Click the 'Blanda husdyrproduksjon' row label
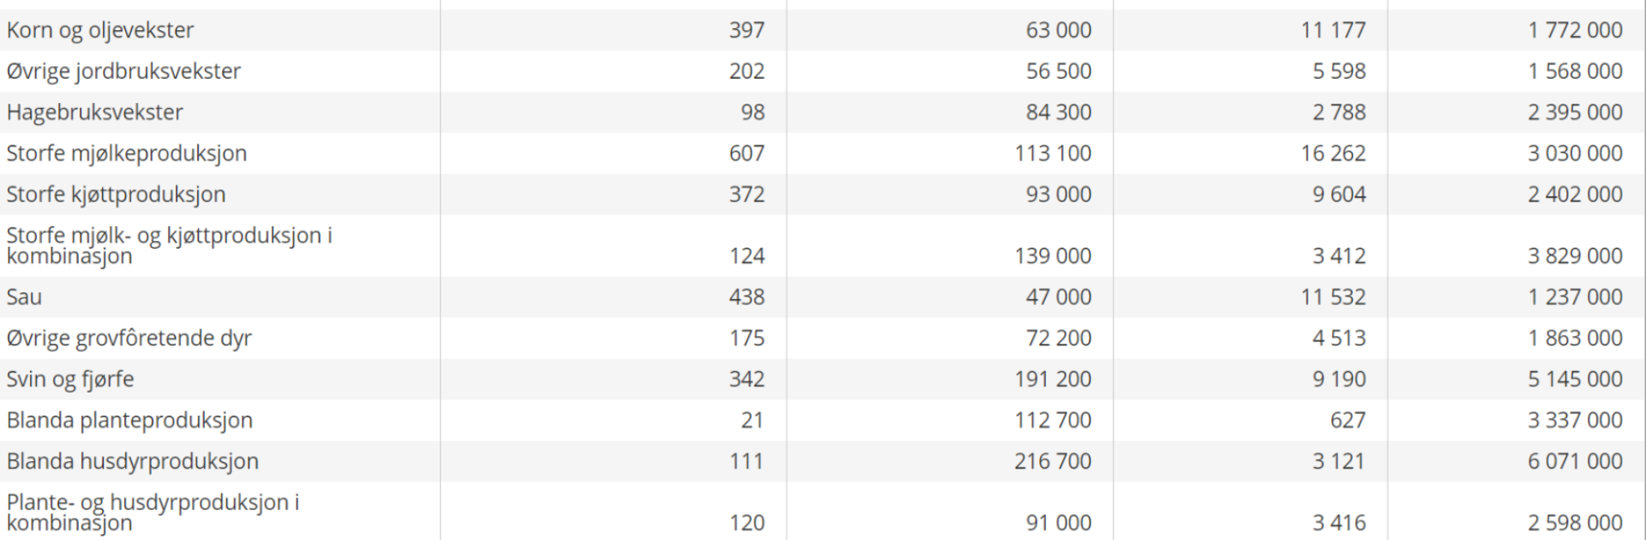This screenshot has height=540, width=1646. click(132, 462)
